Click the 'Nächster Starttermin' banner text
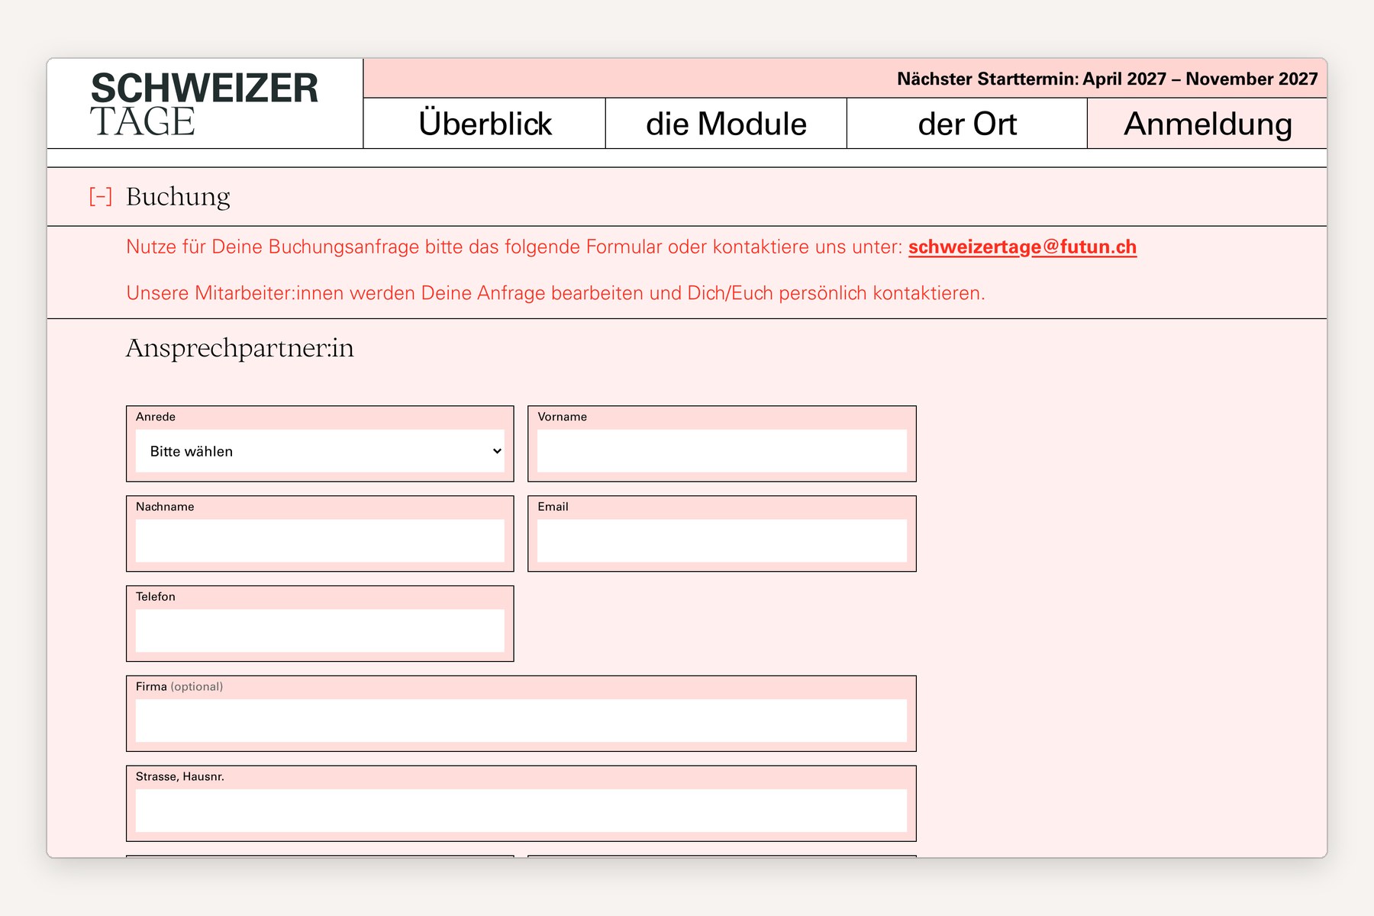 point(1107,79)
